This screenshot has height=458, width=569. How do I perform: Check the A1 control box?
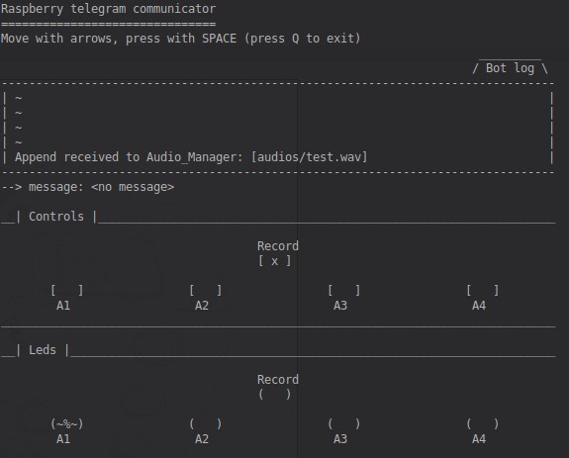click(x=67, y=291)
